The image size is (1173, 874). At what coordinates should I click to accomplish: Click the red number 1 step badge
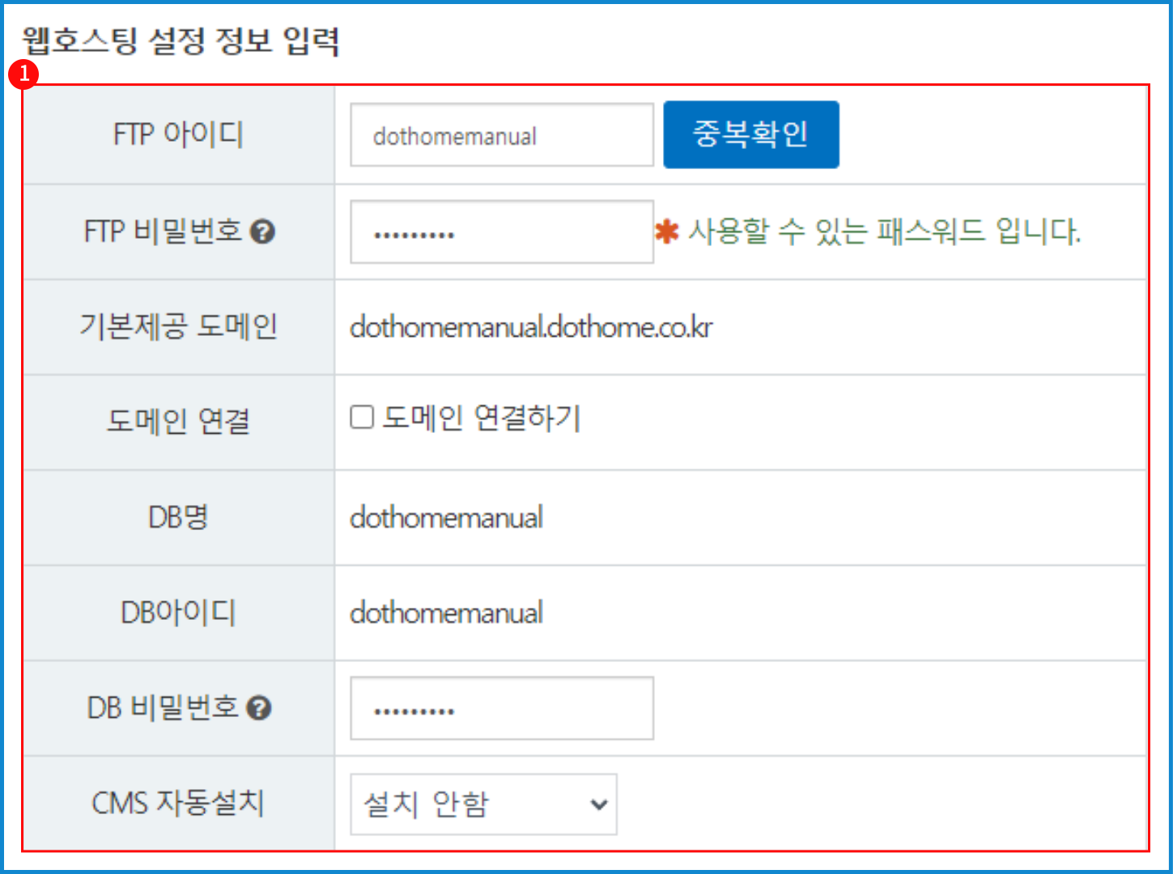23,74
